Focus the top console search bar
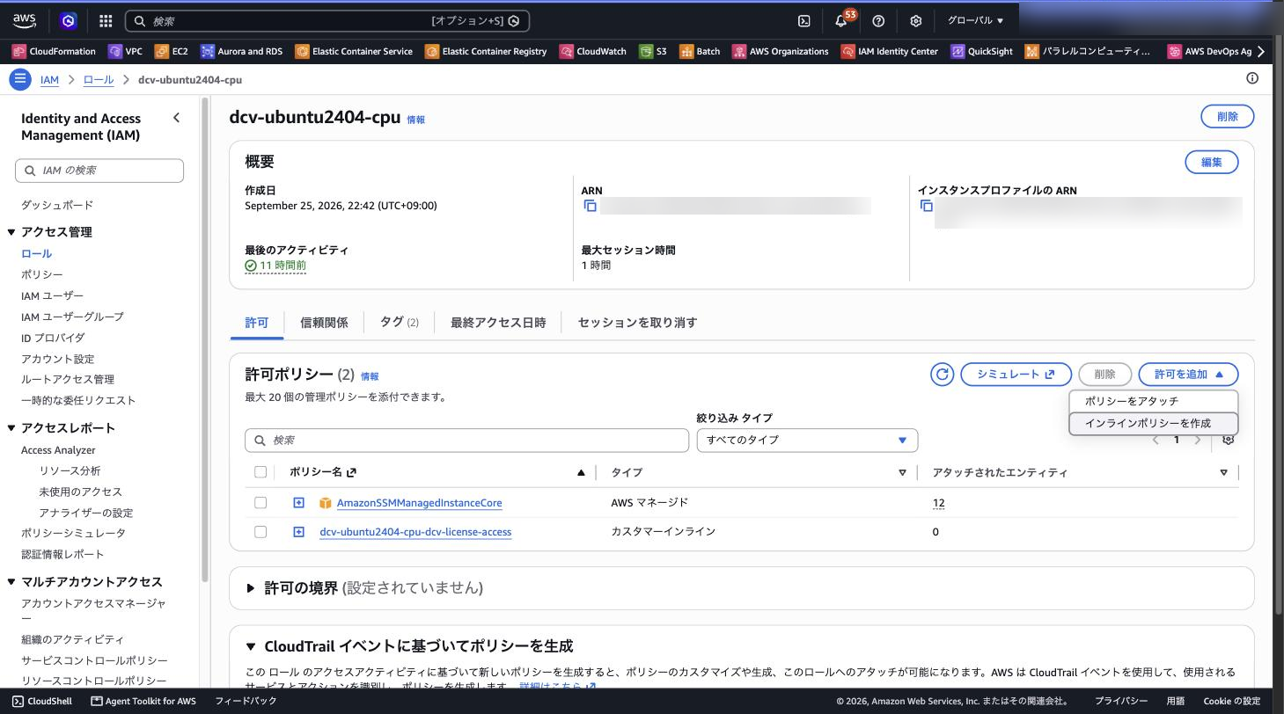 (327, 20)
